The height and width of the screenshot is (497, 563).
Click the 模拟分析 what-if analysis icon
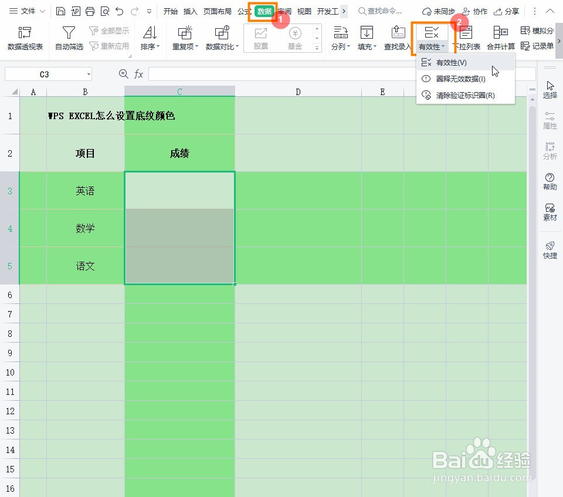pyautogui.click(x=537, y=31)
